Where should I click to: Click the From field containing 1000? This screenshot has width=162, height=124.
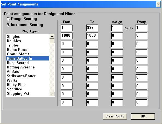pyautogui.click(x=67, y=36)
